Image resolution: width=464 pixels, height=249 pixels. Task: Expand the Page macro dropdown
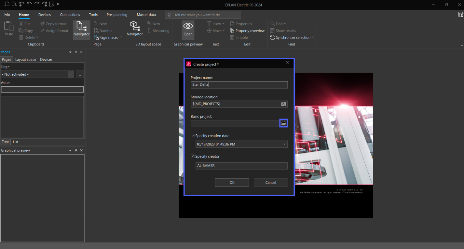[x=121, y=37]
